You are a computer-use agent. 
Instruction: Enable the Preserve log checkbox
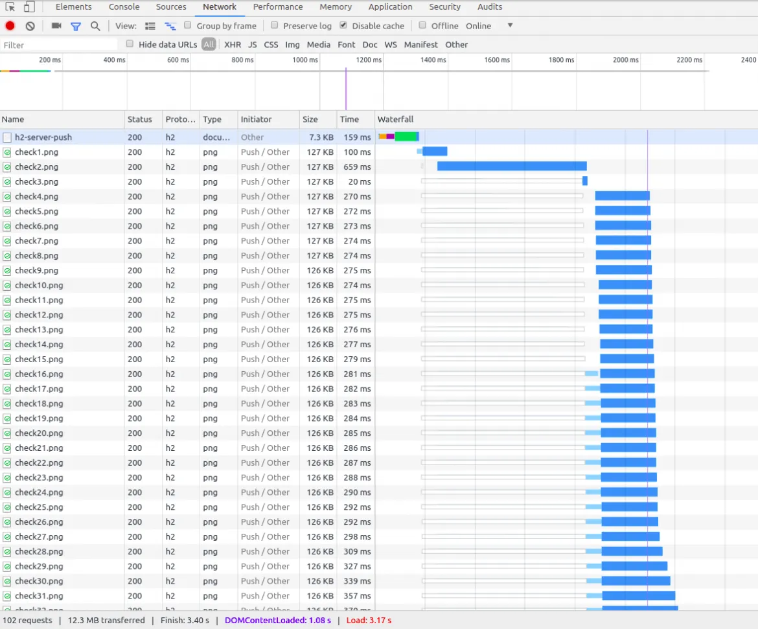(274, 25)
